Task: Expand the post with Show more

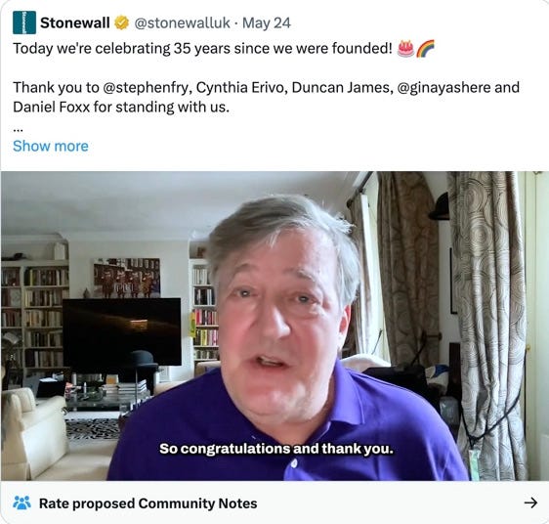Action: pyautogui.click(x=51, y=147)
